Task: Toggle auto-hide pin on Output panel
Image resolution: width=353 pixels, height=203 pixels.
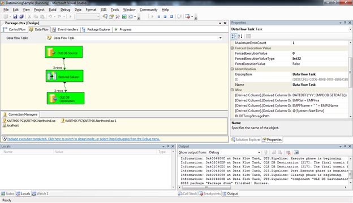Action: pyautogui.click(x=345, y=146)
